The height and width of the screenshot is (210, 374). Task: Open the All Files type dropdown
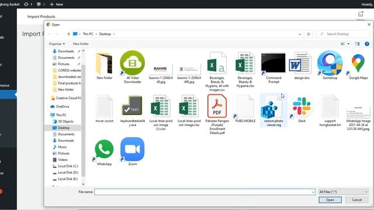point(343,192)
